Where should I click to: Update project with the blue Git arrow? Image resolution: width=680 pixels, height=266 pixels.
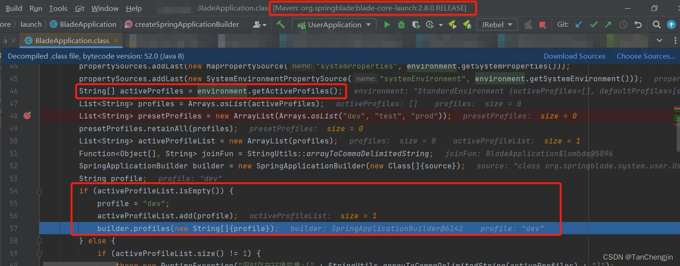point(579,24)
